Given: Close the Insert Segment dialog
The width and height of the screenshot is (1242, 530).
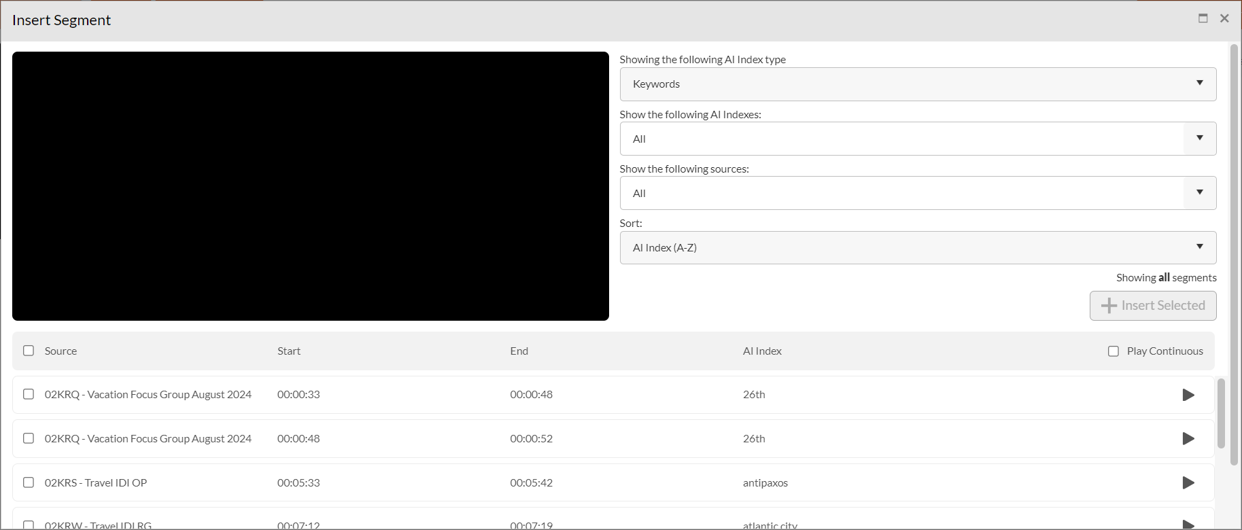Looking at the screenshot, I should pyautogui.click(x=1224, y=18).
